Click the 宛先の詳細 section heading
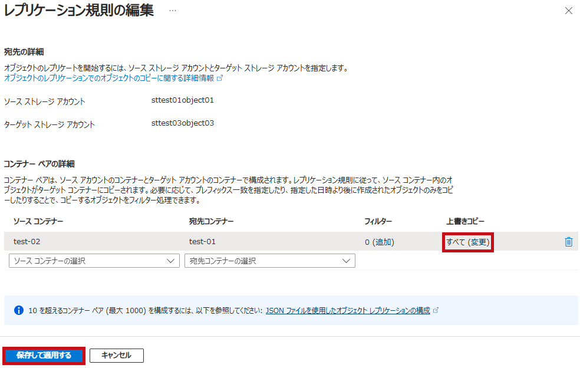 [24, 52]
